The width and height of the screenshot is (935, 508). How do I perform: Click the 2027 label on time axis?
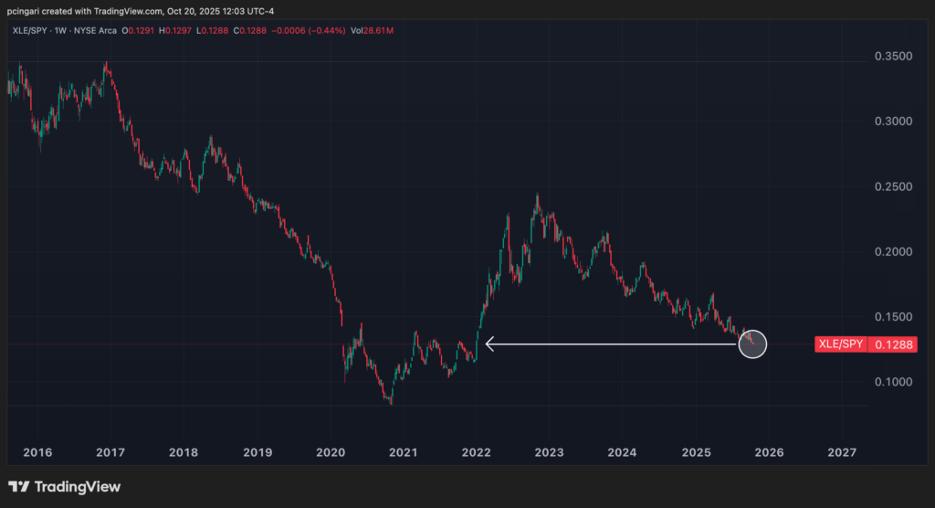coord(841,452)
